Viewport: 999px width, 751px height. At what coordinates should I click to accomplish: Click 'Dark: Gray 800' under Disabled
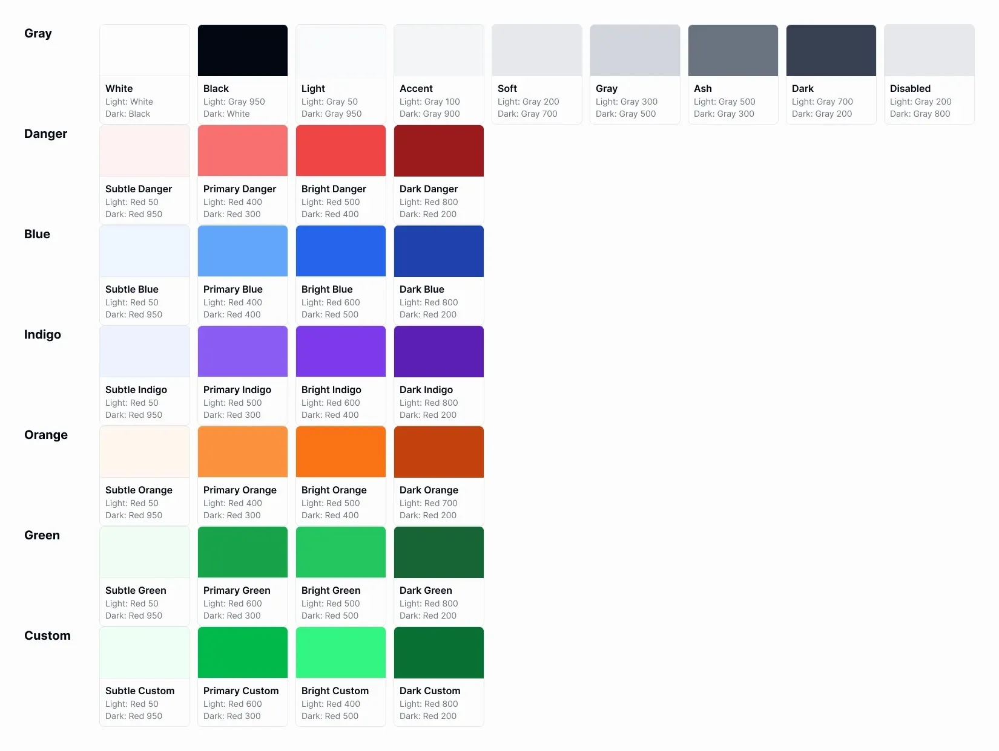tap(920, 114)
